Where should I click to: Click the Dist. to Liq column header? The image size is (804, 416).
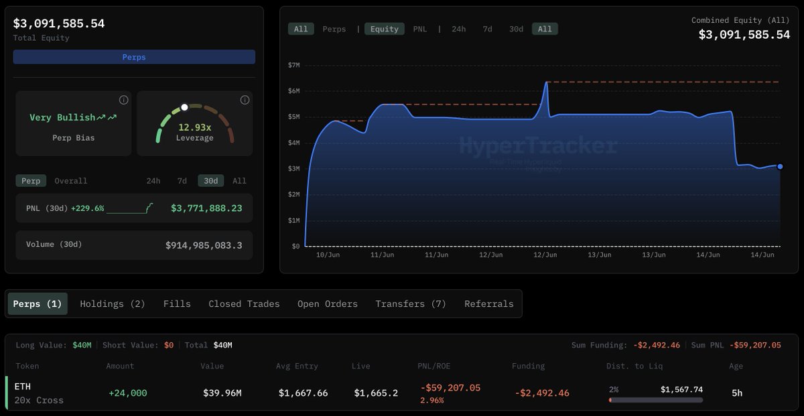(635, 366)
